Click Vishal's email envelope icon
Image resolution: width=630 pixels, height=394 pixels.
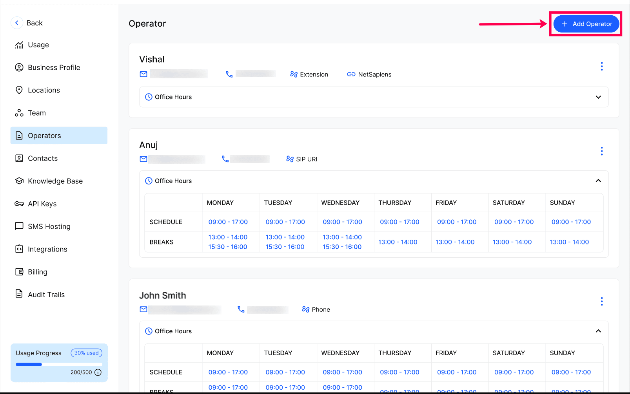click(143, 74)
